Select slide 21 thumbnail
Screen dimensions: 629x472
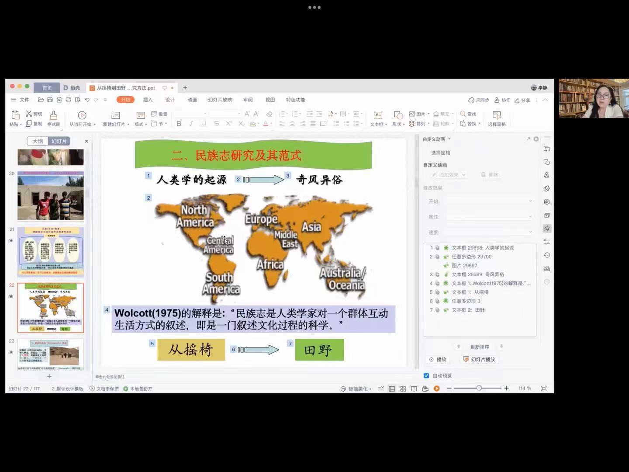[x=51, y=251]
